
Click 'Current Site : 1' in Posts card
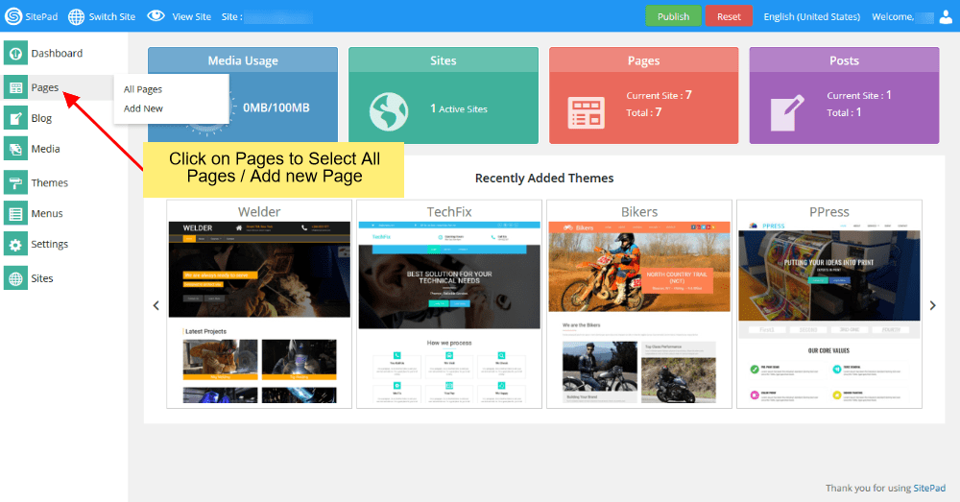click(x=859, y=95)
